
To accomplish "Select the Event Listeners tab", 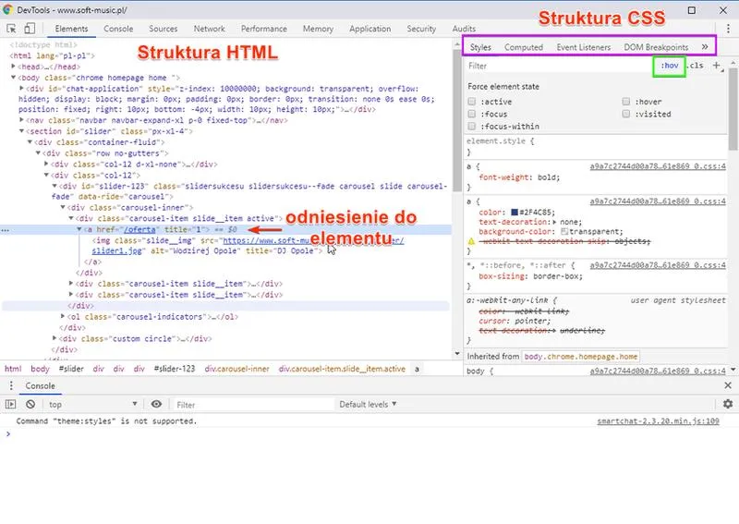I will pyautogui.click(x=584, y=47).
